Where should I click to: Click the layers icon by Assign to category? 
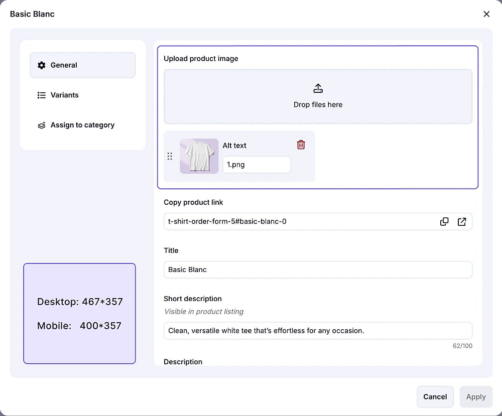[41, 125]
